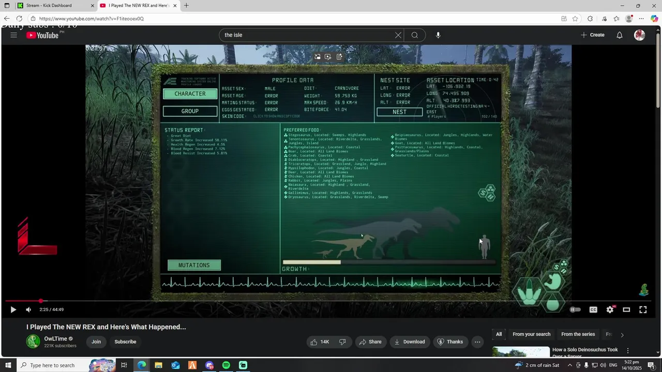Select the From the series chip
The height and width of the screenshot is (372, 662).
click(578, 334)
